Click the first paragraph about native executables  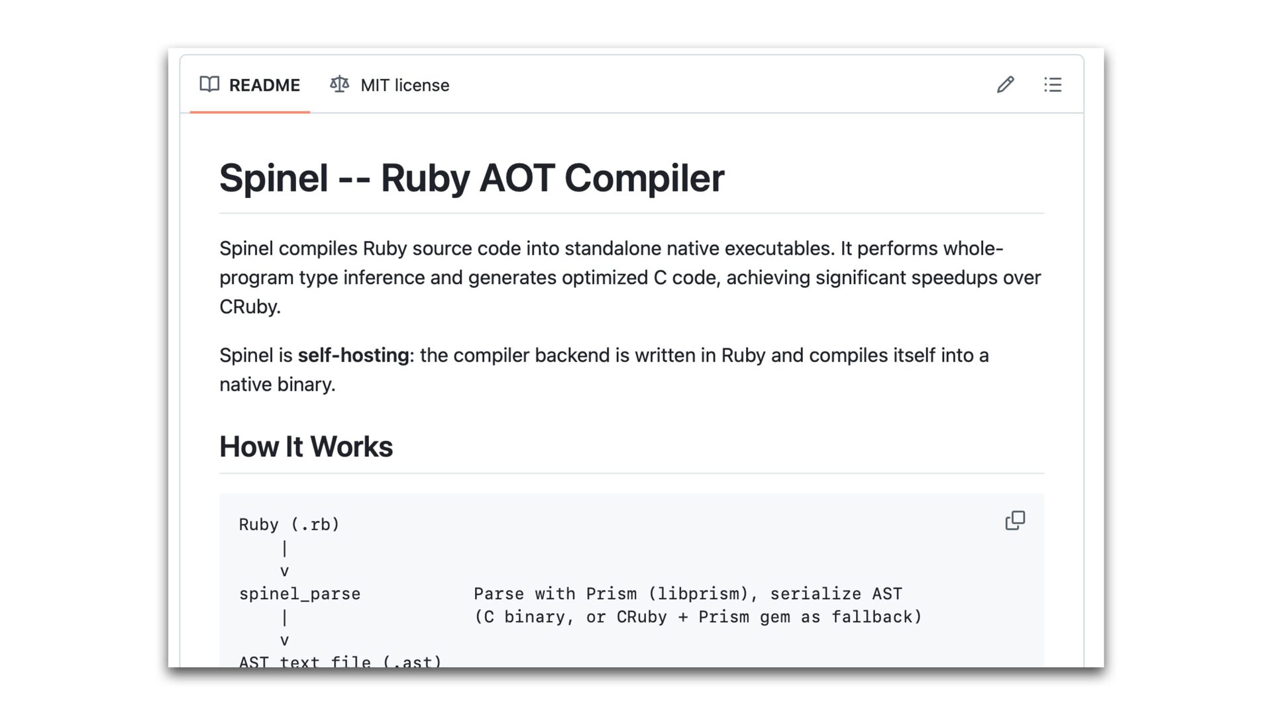[x=630, y=277]
